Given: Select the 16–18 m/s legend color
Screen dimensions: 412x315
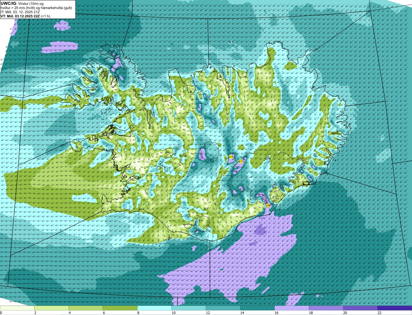Looking at the screenshot, I should coord(292,308).
